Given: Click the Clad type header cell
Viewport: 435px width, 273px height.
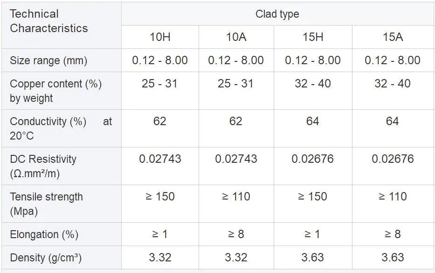Looking at the screenshot, I should [277, 14].
